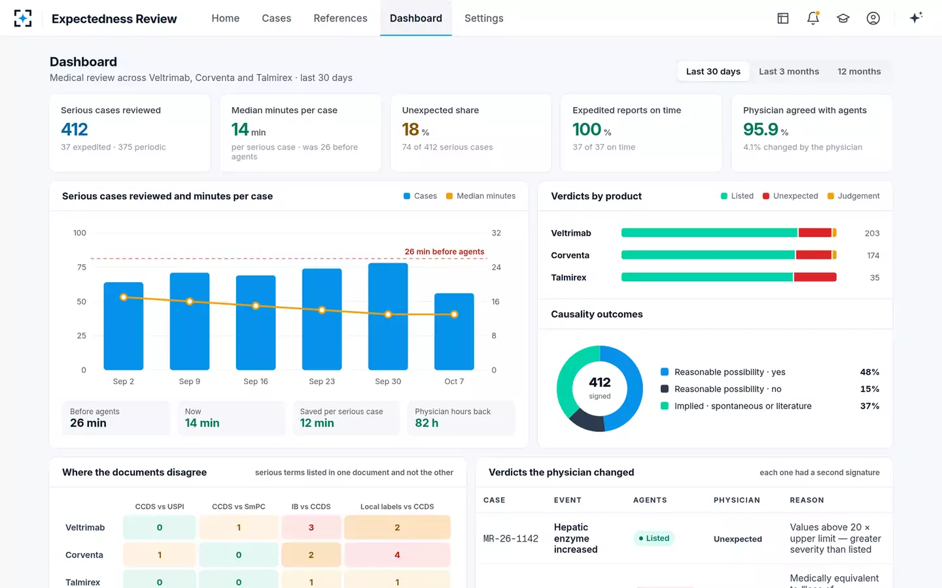Click the Median minutes per case card
This screenshot has width=942, height=588.
coord(301,133)
